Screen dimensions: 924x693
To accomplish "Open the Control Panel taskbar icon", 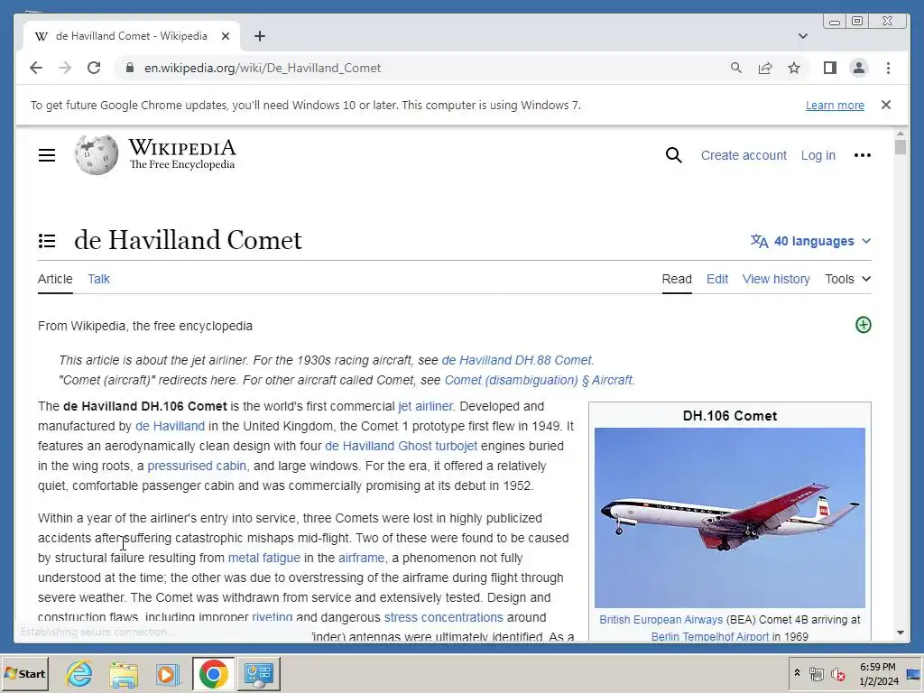I will pos(259,673).
